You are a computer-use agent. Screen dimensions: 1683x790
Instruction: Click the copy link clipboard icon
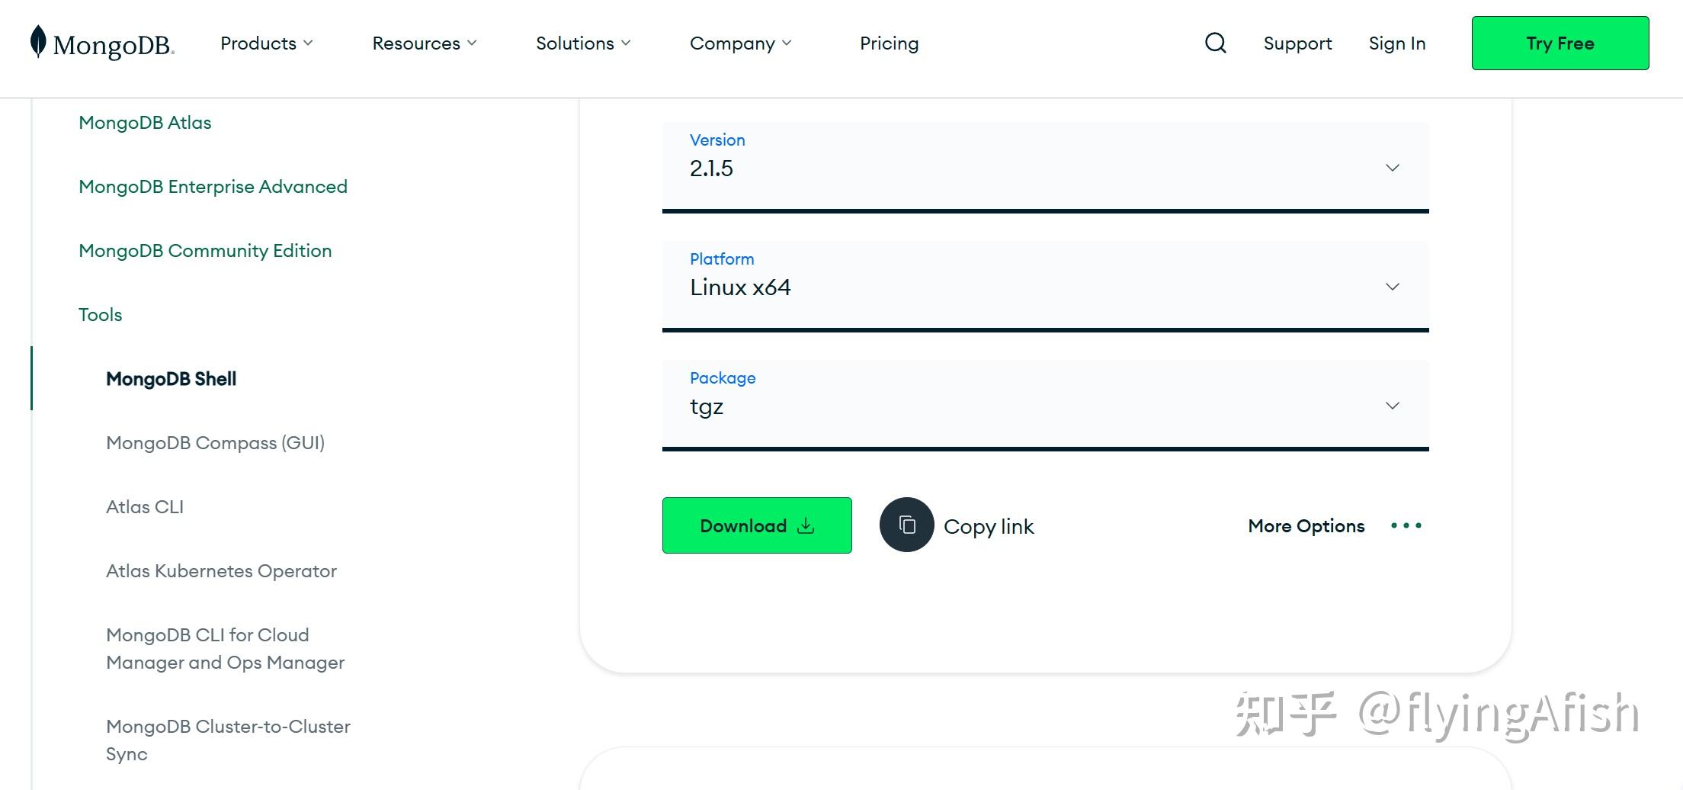click(x=906, y=525)
